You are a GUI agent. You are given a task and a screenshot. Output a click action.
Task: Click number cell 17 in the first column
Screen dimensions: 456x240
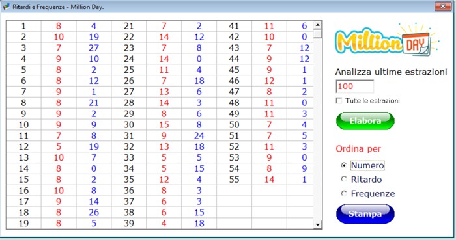pyautogui.click(x=24, y=202)
